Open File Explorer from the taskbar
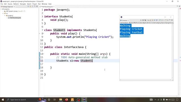This screenshot has height=102, width=181. (x=61, y=99)
